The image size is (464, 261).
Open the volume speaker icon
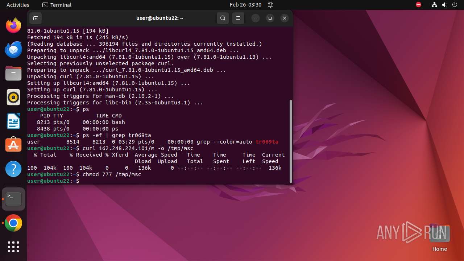point(445,5)
